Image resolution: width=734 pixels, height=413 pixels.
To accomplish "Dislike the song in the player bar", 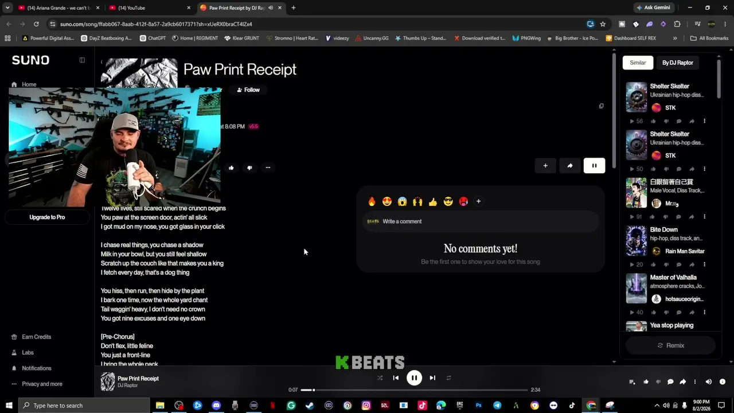I will pos(658,382).
